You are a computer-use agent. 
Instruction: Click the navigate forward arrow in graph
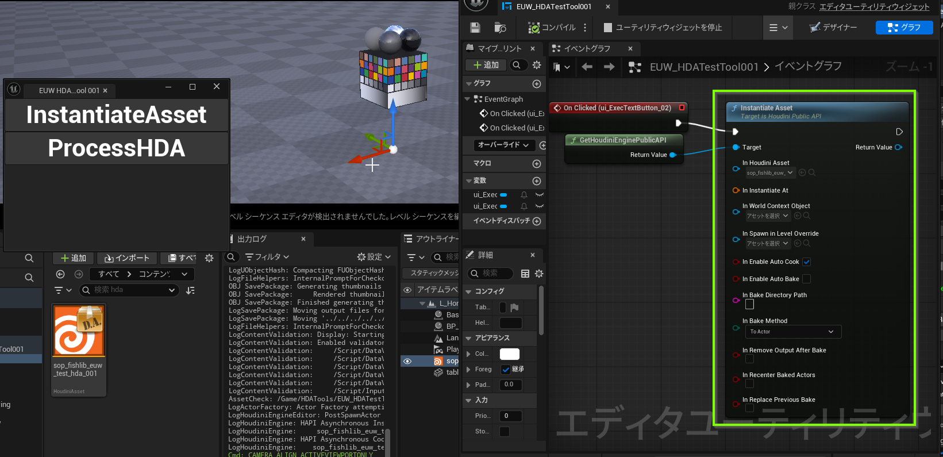[x=609, y=67]
